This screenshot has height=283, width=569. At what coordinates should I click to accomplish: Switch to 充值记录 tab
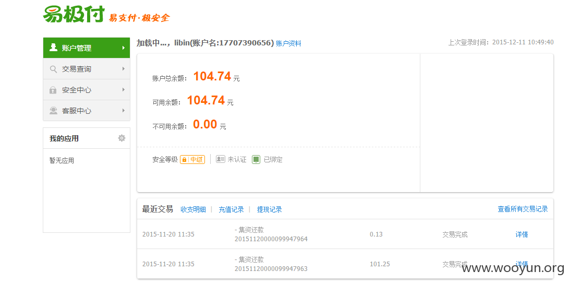coord(231,209)
